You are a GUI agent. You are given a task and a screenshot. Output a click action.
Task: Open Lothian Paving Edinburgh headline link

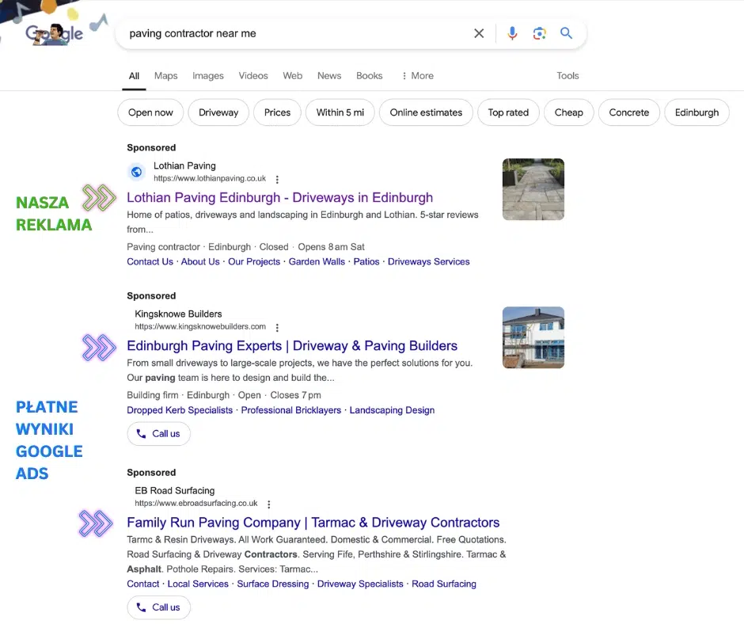coord(279,197)
